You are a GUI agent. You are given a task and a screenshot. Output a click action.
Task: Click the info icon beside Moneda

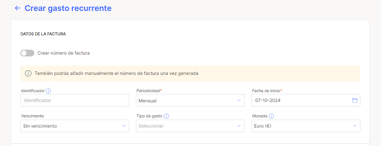coord(271,116)
